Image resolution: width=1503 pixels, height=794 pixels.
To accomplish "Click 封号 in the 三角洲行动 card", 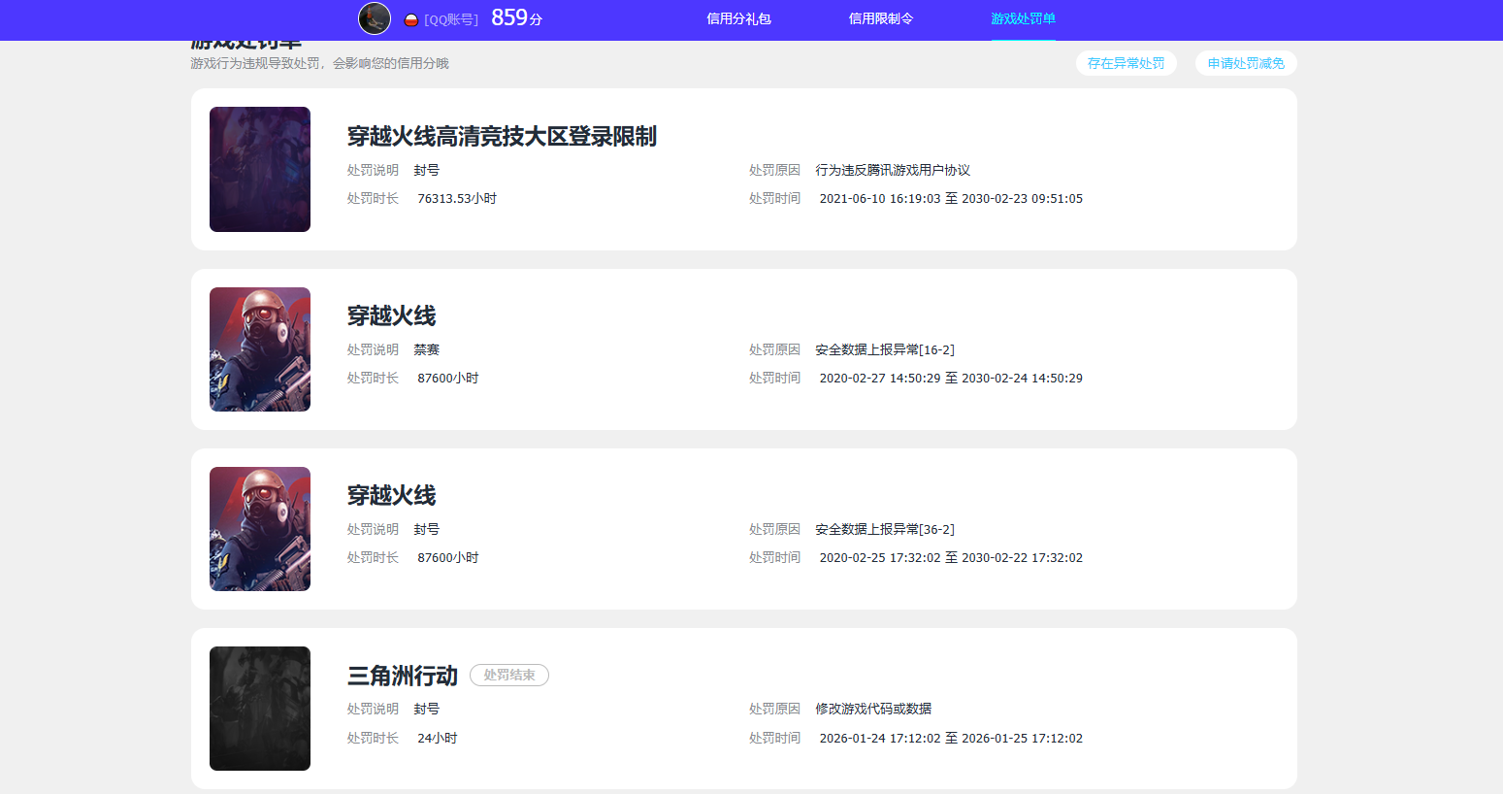I will click(427, 709).
